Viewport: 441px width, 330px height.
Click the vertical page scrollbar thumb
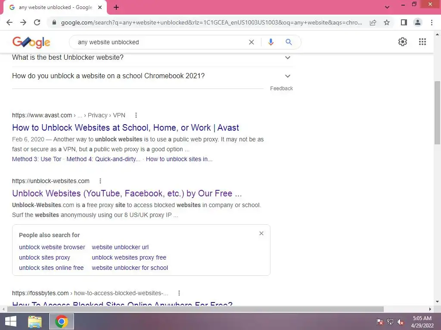pos(437,113)
